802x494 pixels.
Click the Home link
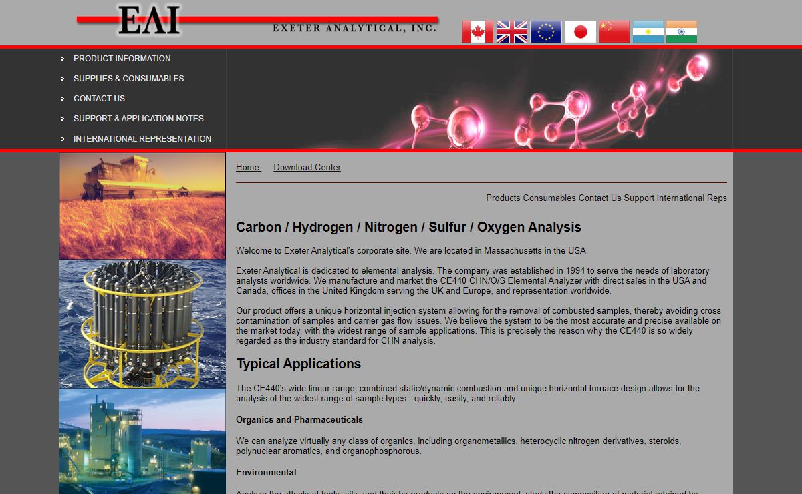tap(248, 168)
